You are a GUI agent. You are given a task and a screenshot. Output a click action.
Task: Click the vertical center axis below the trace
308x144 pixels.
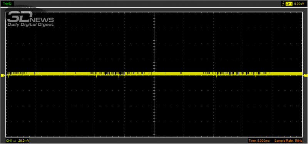[x=154, y=106]
